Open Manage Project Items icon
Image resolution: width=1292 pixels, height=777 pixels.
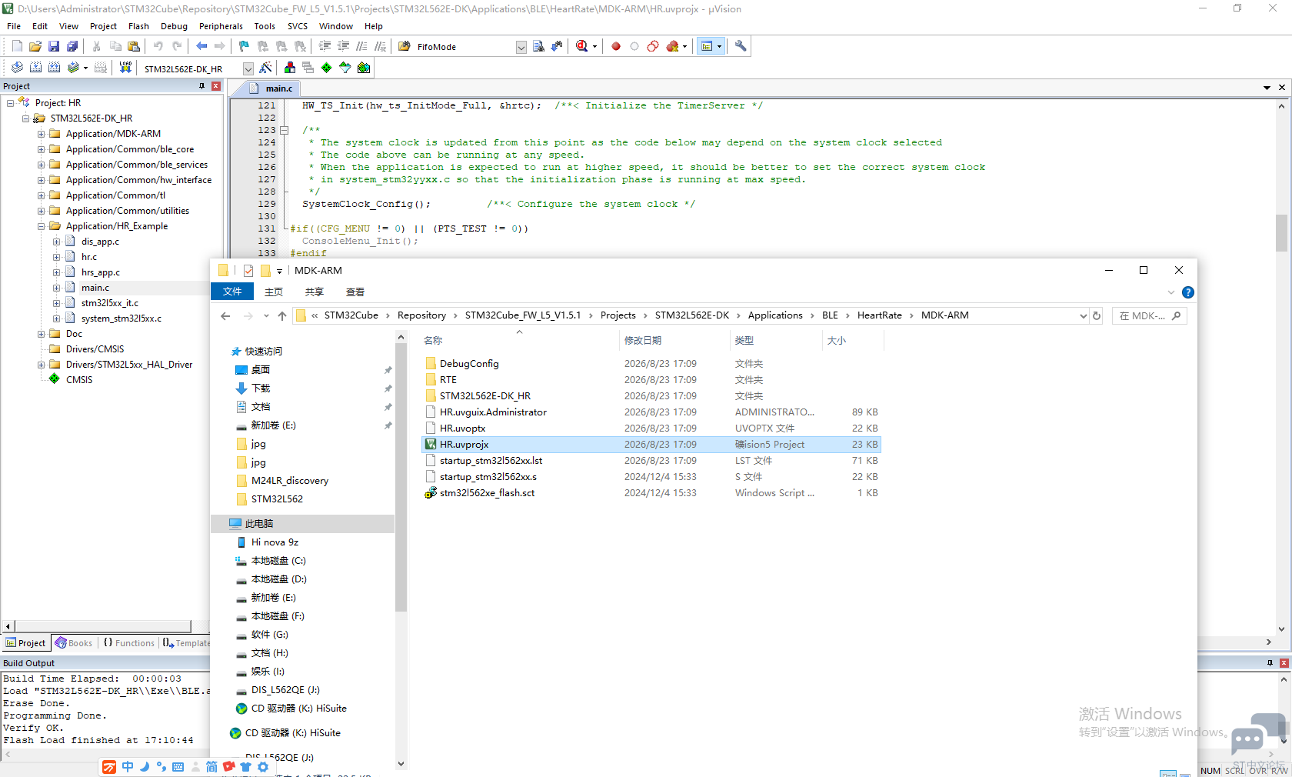(x=289, y=68)
